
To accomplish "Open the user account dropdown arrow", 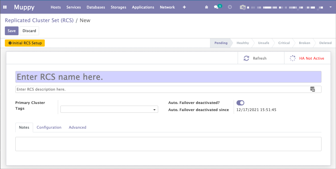I will pyautogui.click(x=330, y=7).
